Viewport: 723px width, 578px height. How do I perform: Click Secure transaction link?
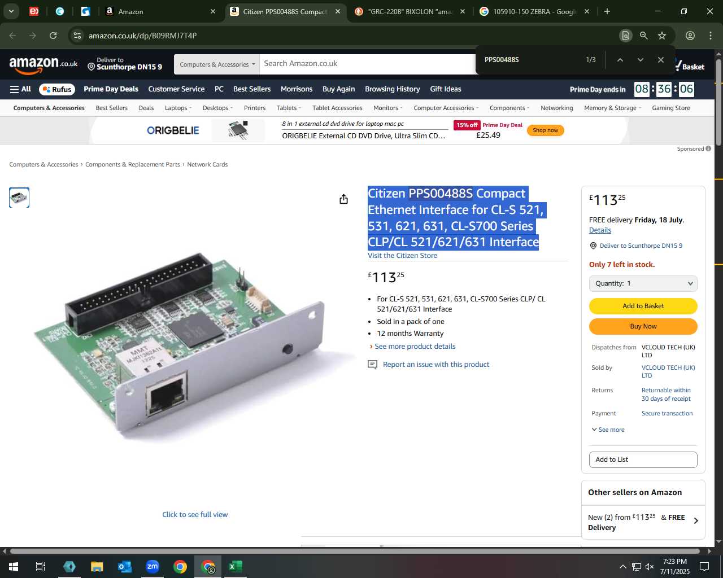pyautogui.click(x=667, y=413)
